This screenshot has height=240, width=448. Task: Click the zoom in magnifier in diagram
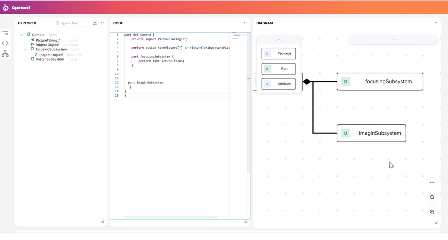[x=432, y=212]
